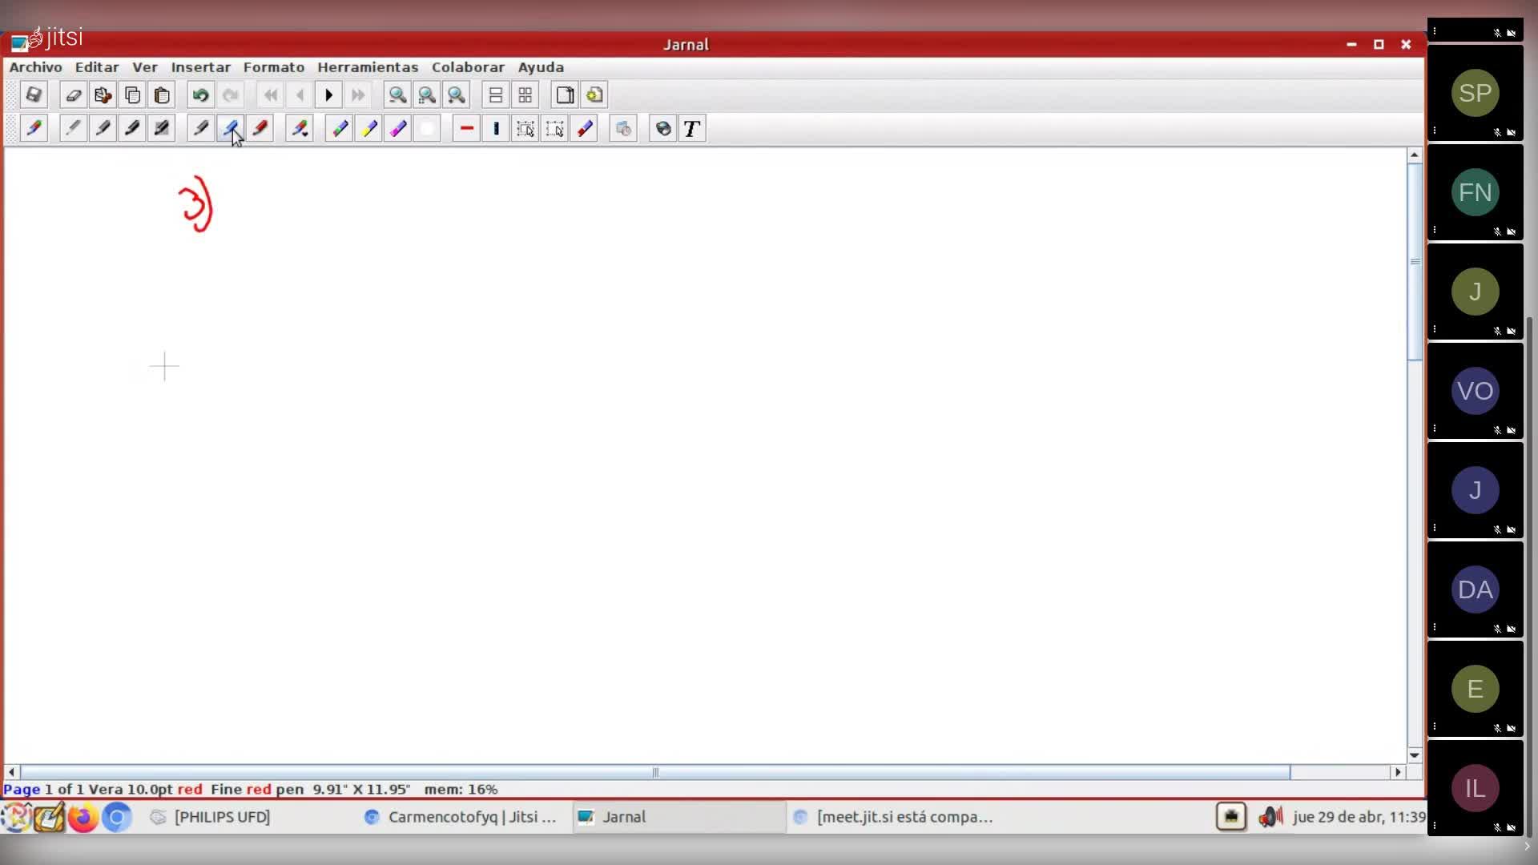The height and width of the screenshot is (865, 1538).
Task: Open the custom pen color dropdown tool
Action: click(300, 129)
